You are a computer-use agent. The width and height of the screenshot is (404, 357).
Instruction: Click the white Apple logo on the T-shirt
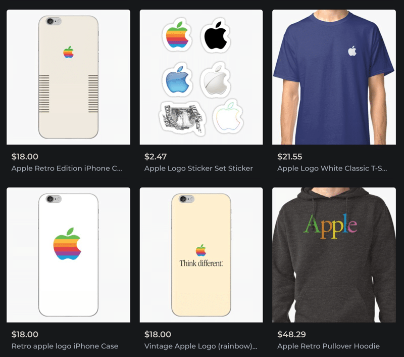[352, 51]
